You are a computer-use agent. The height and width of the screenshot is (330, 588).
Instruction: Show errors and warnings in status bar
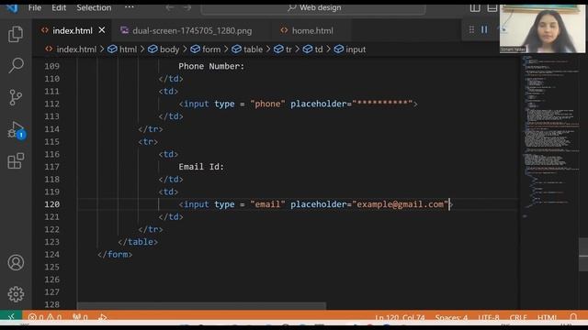point(45,317)
